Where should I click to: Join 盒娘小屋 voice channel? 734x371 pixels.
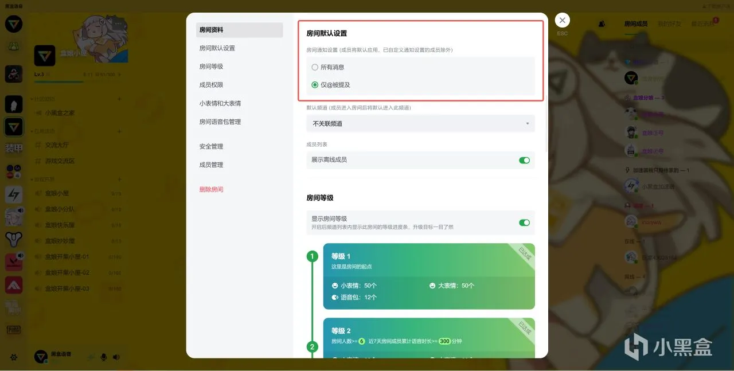click(x=77, y=193)
